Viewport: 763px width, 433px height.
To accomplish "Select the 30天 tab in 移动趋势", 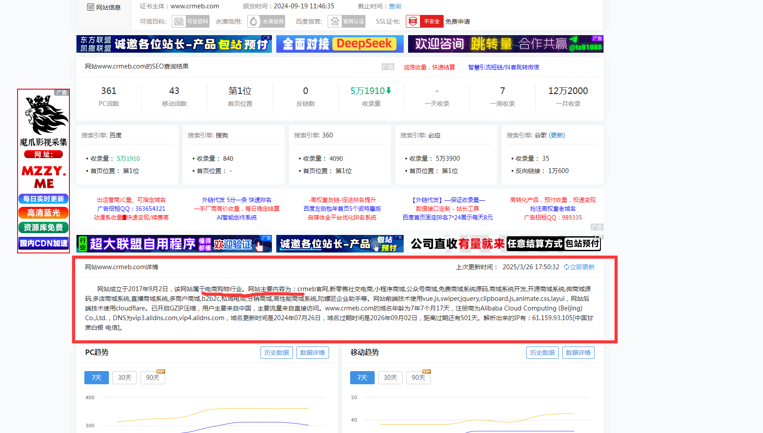I will pyautogui.click(x=391, y=378).
